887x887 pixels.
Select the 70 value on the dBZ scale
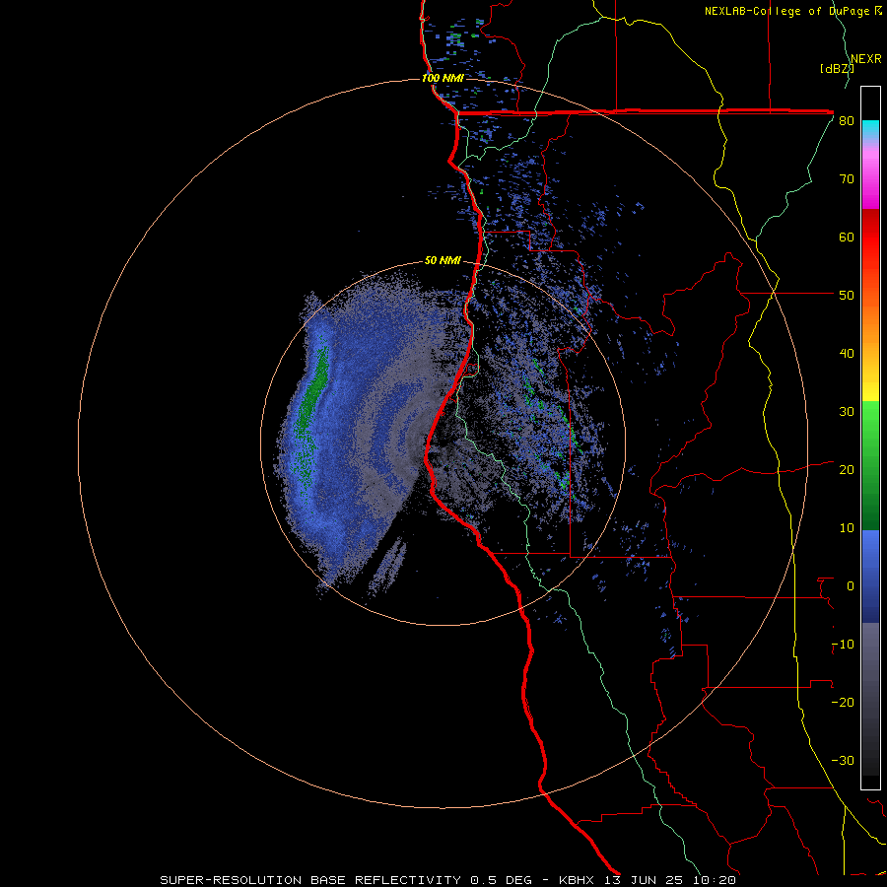coord(847,179)
